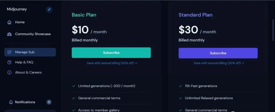Subscribe to the Basic Plan
The height and width of the screenshot is (112, 275).
pyautogui.click(x=111, y=53)
